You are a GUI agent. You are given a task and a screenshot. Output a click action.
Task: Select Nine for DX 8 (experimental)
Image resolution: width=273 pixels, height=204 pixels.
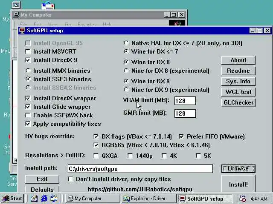(x=126, y=71)
